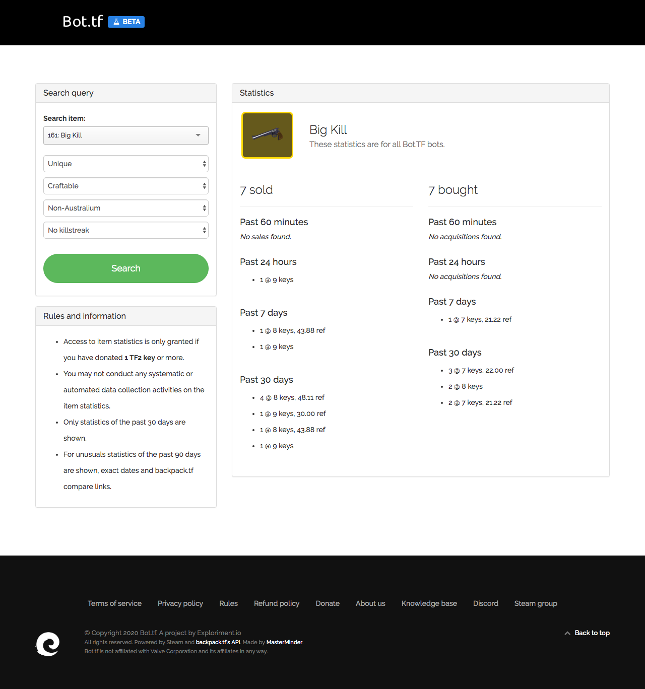Viewport: 645px width, 689px height.
Task: Click Back to top link
Action: 592,633
